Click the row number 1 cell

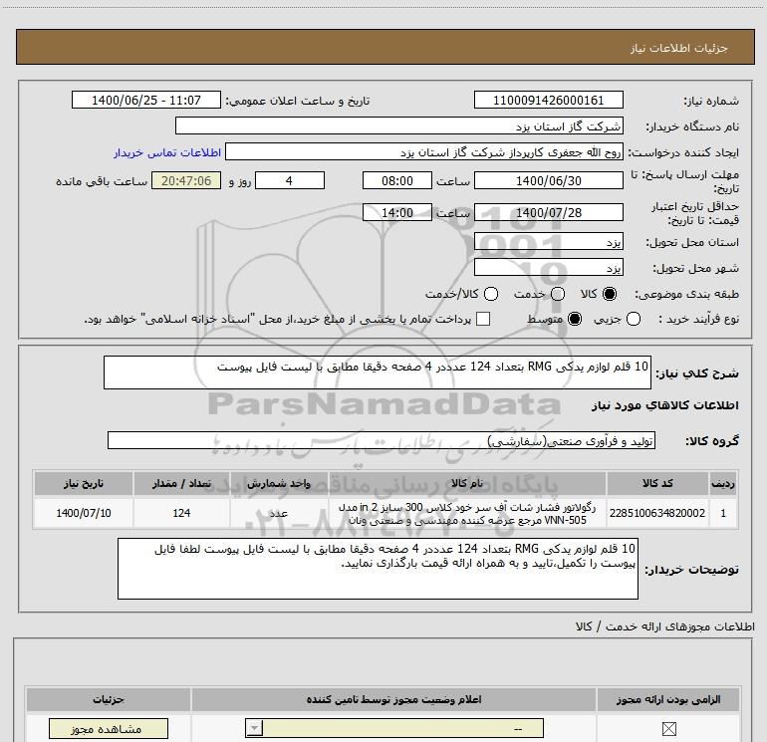point(723,513)
